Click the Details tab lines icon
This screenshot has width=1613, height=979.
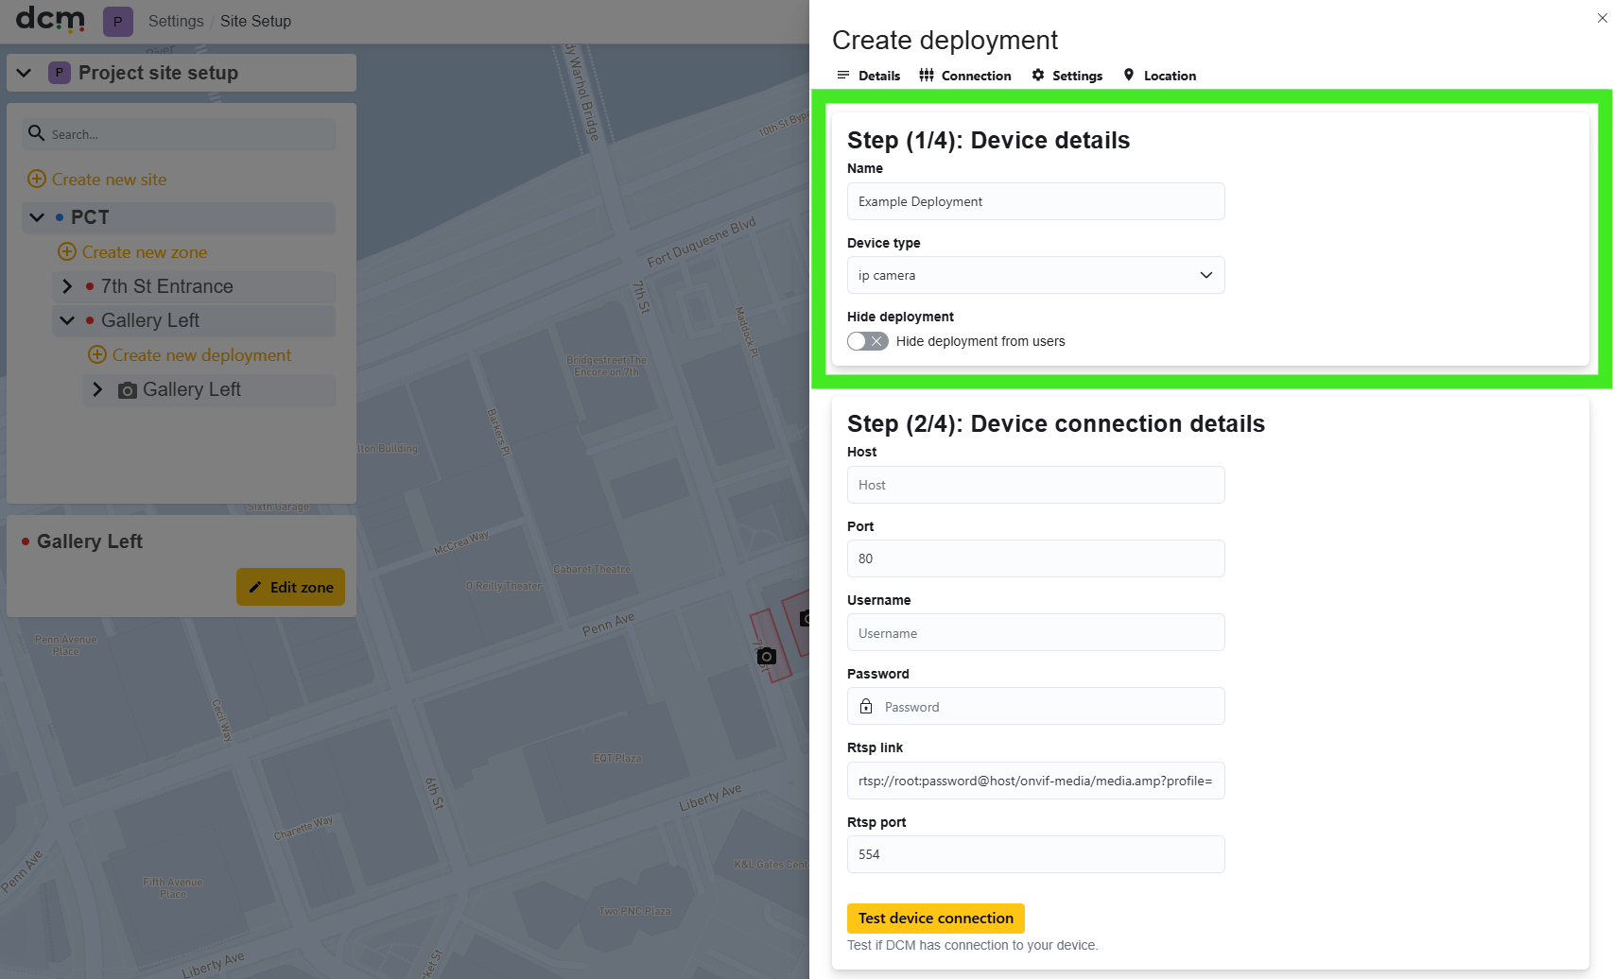(x=843, y=75)
